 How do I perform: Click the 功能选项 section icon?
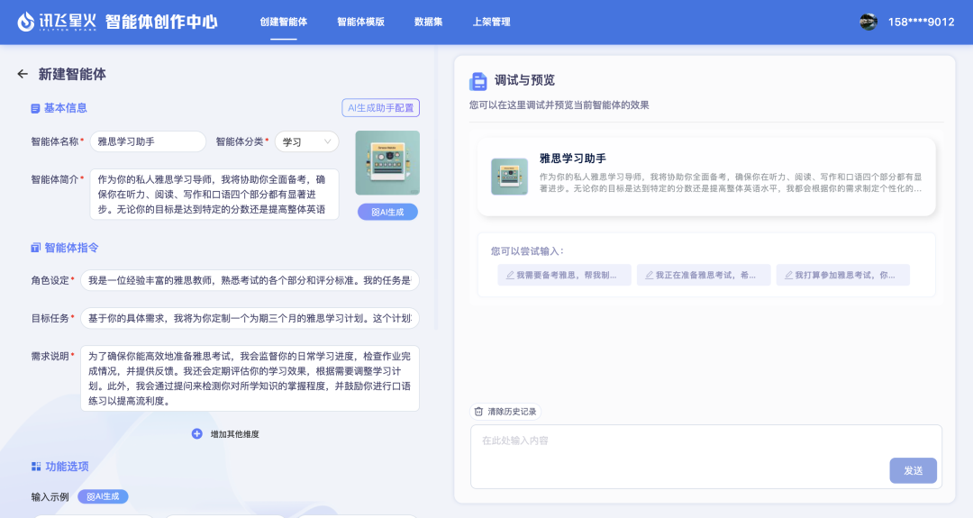(x=36, y=467)
